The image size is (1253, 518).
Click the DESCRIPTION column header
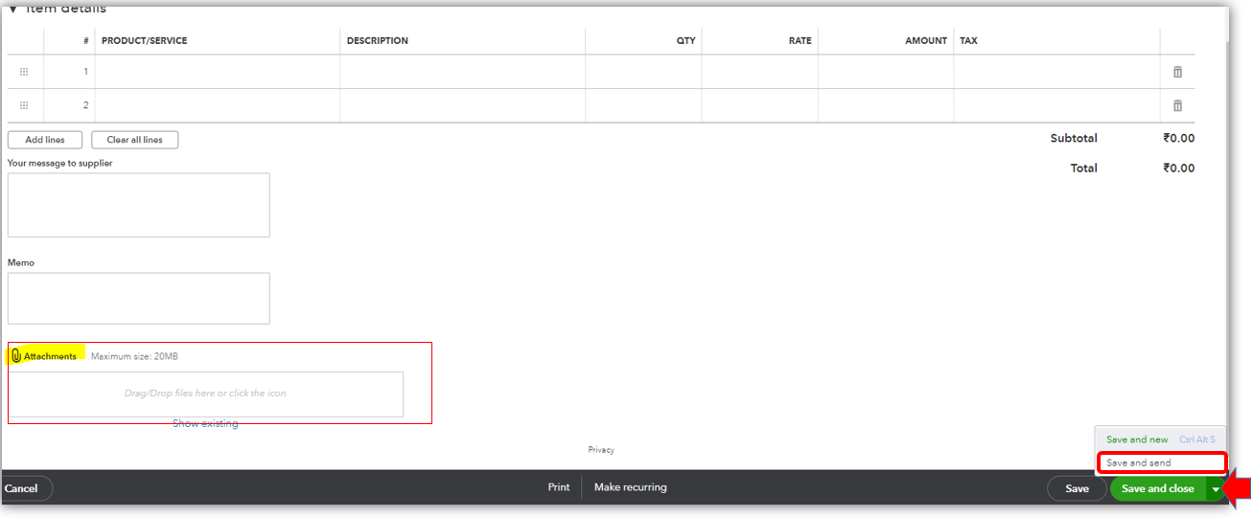pos(378,41)
